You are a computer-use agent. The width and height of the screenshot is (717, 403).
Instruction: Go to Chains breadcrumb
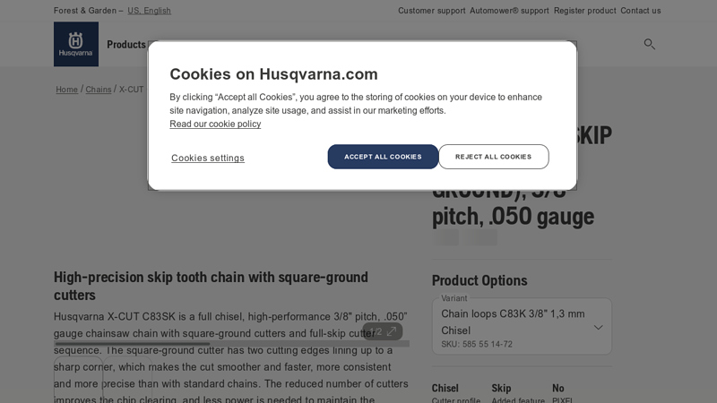[99, 90]
